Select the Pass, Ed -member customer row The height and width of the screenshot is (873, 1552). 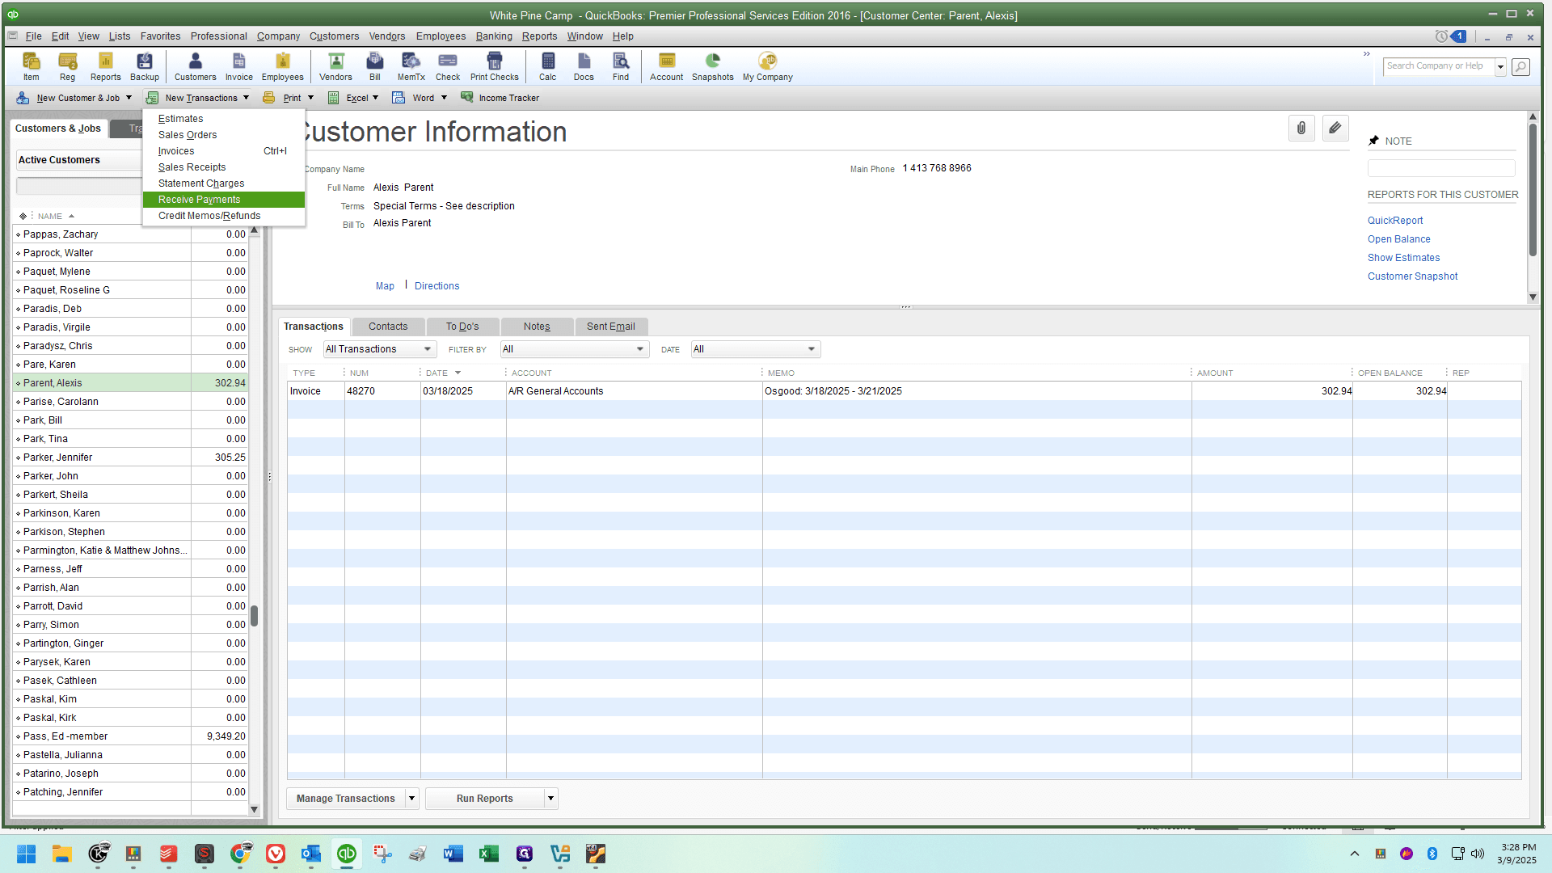(130, 736)
